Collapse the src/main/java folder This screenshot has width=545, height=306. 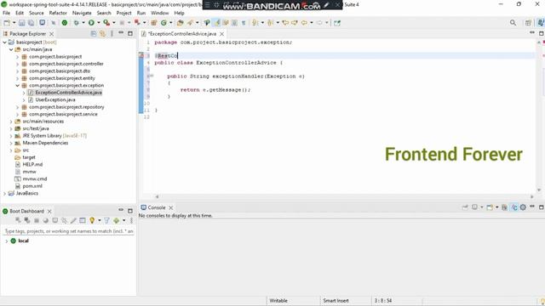pos(11,49)
